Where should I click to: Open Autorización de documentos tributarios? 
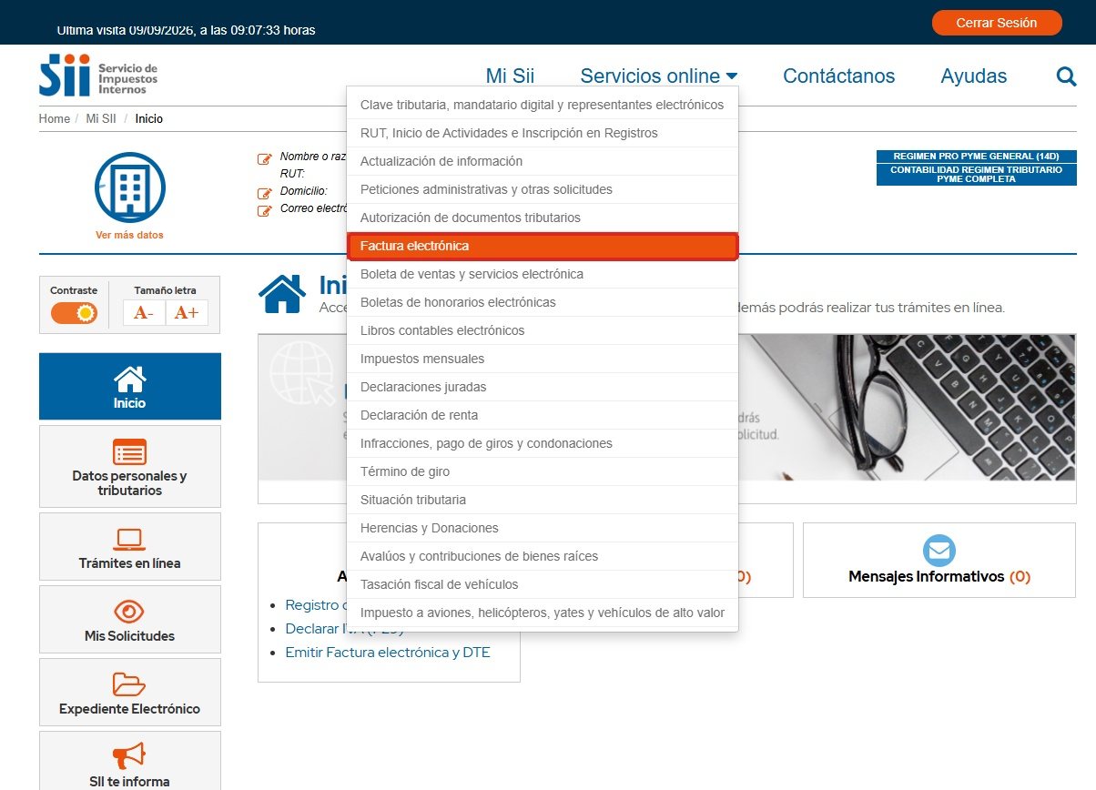(x=543, y=218)
